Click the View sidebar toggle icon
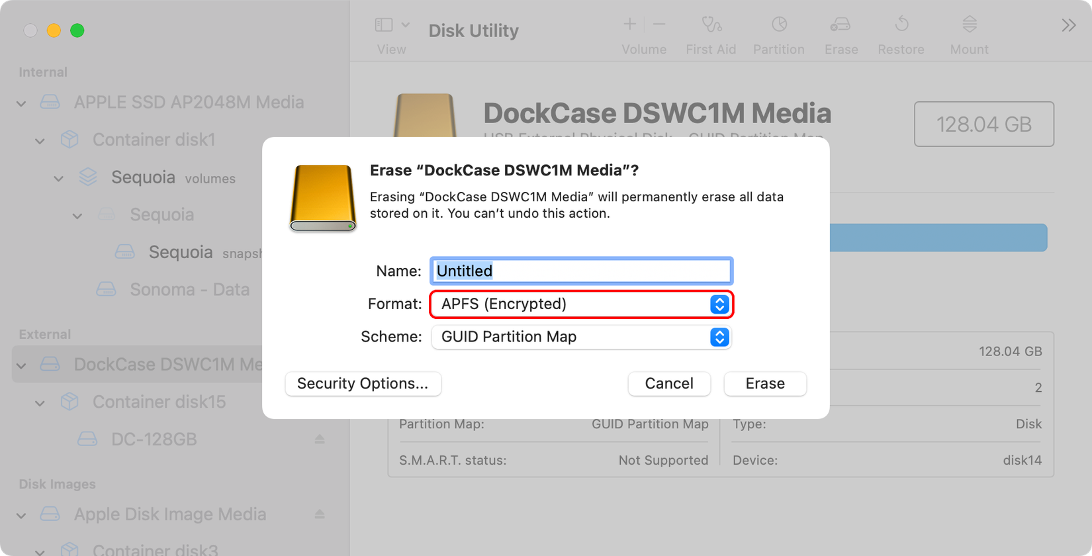 coord(384,24)
